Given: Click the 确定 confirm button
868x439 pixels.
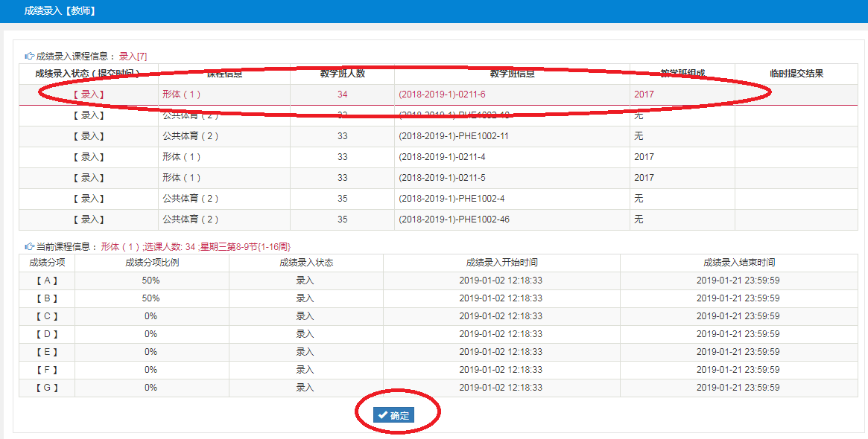Looking at the screenshot, I should (393, 415).
